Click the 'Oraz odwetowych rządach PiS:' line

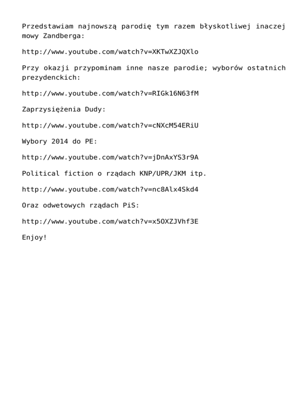(81, 206)
